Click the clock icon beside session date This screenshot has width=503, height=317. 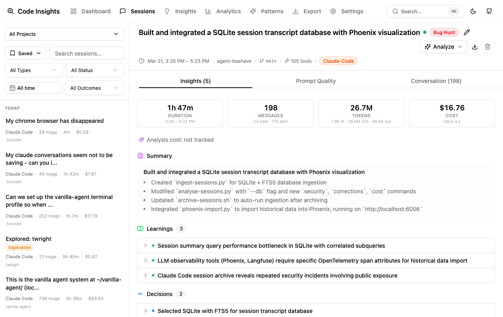point(141,61)
